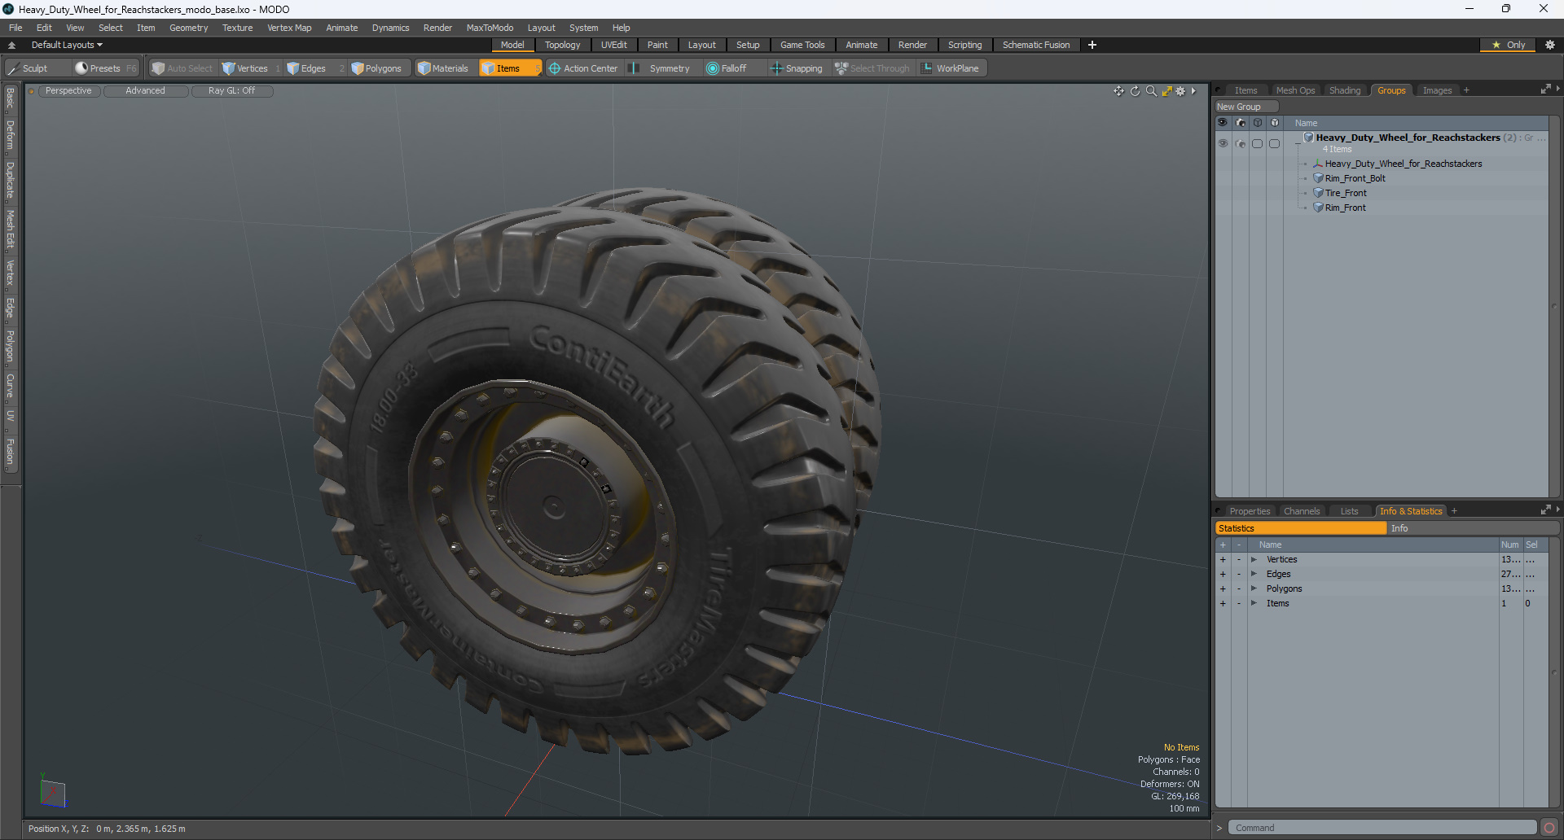Open the Perspective view dropdown
Image resolution: width=1564 pixels, height=840 pixels.
(68, 91)
